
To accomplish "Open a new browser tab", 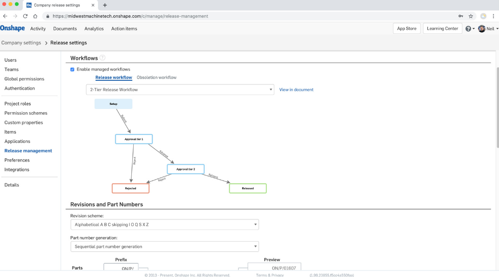I will 105,5.
